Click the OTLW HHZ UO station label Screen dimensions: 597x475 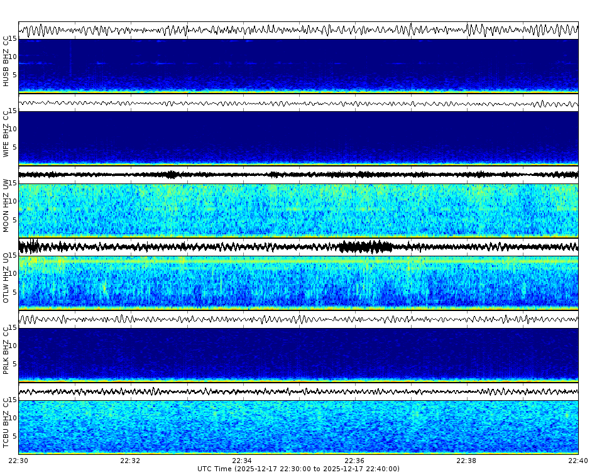tap(6, 276)
